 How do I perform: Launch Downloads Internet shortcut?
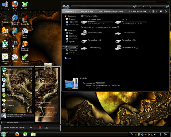pyautogui.click(x=15, y=19)
